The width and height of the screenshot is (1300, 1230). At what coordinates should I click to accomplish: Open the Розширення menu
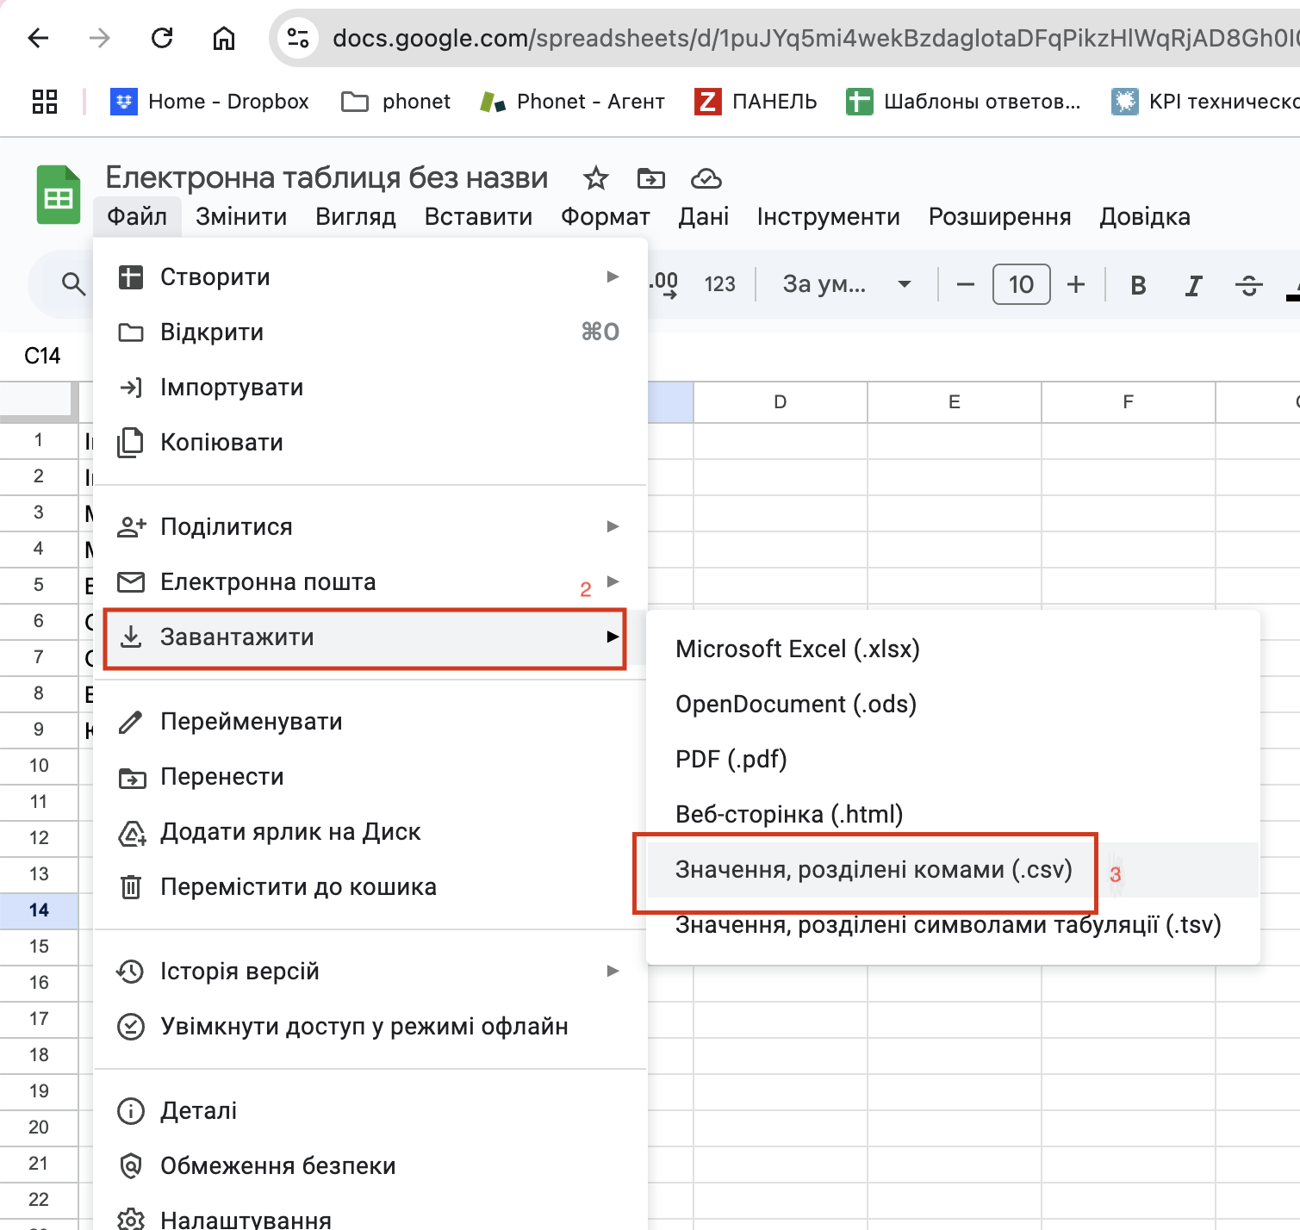pyautogui.click(x=1000, y=216)
